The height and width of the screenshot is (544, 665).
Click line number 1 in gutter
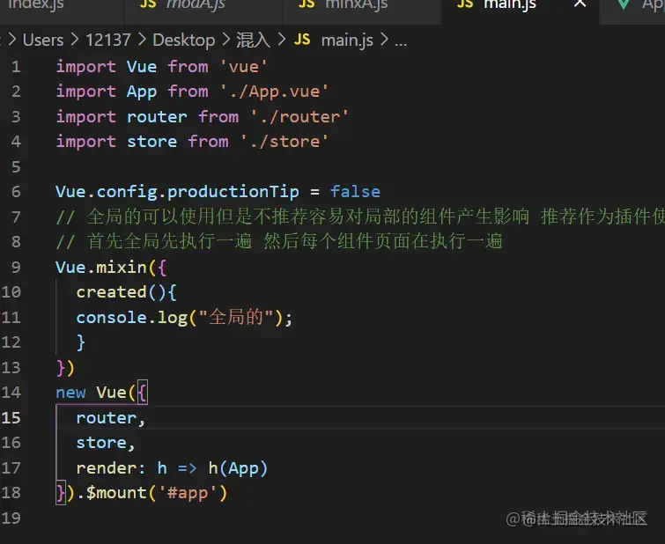(x=16, y=67)
